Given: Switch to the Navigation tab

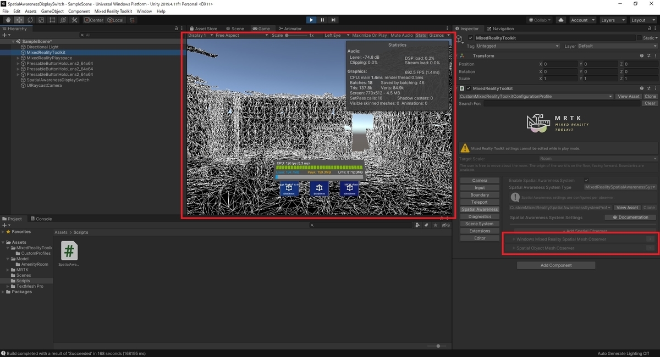Looking at the screenshot, I should (500, 29).
